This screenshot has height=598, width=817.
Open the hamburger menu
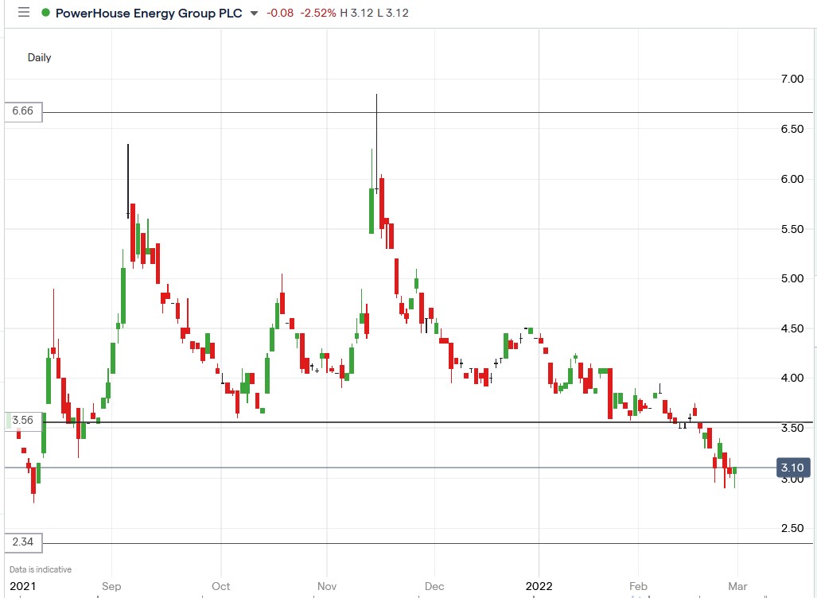tap(23, 13)
